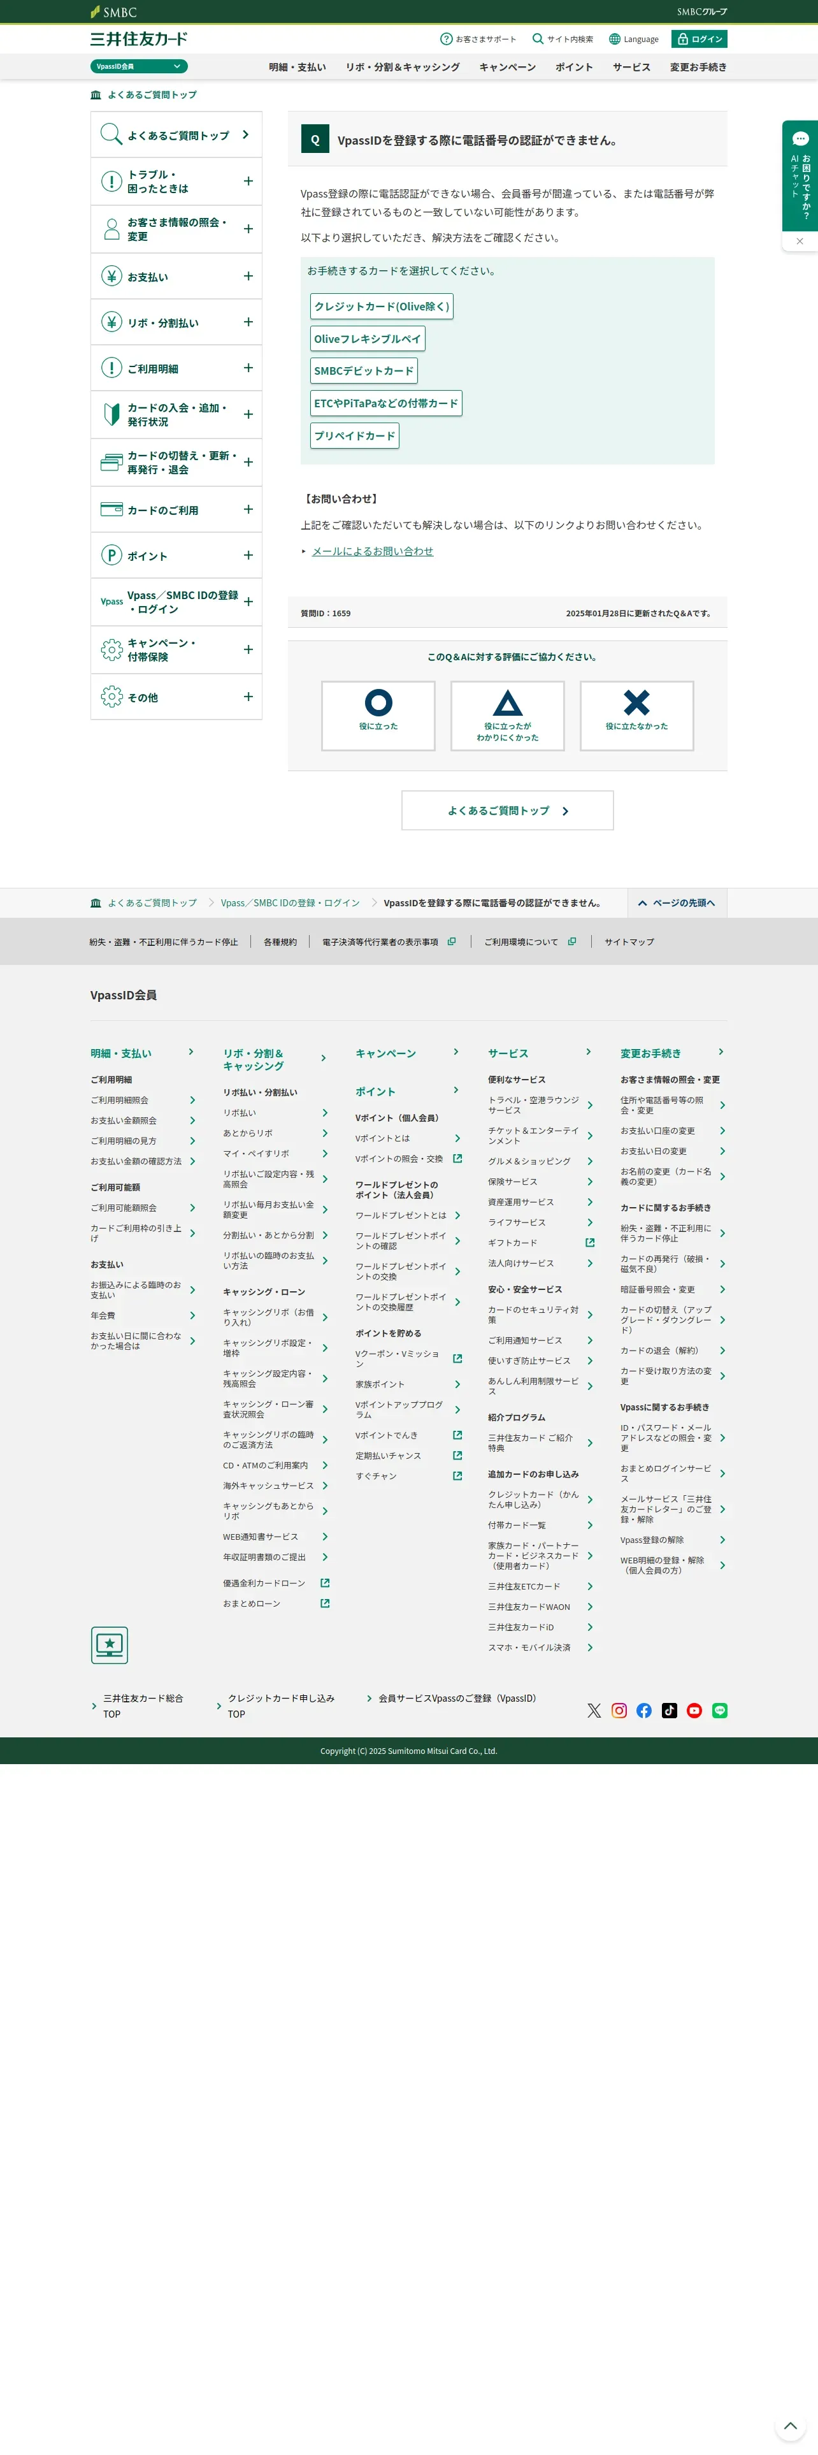The width and height of the screenshot is (818, 2455).
Task: Click the person icon for お客さま情報の照会・変更
Action: [x=111, y=229]
